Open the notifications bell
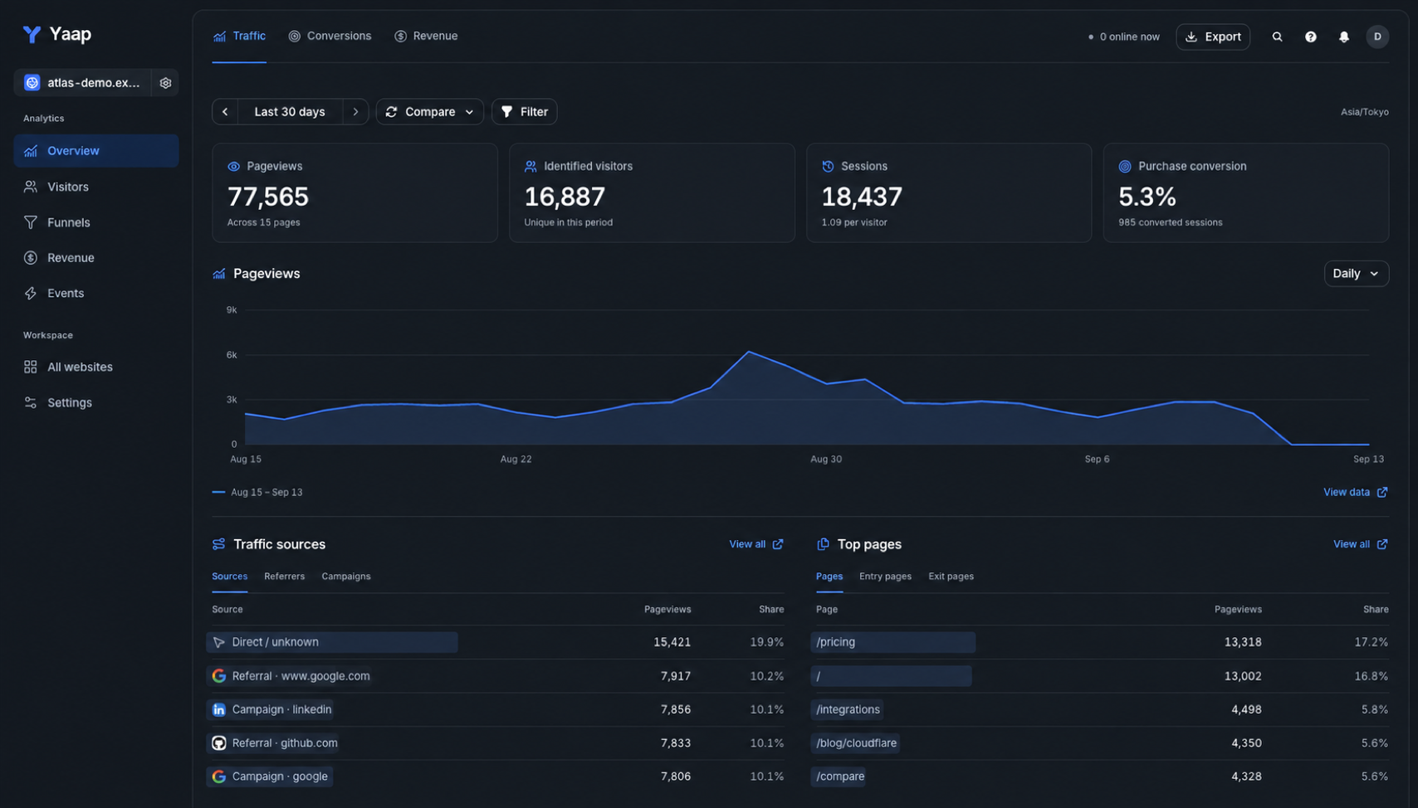Image resolution: width=1418 pixels, height=808 pixels. click(x=1343, y=37)
